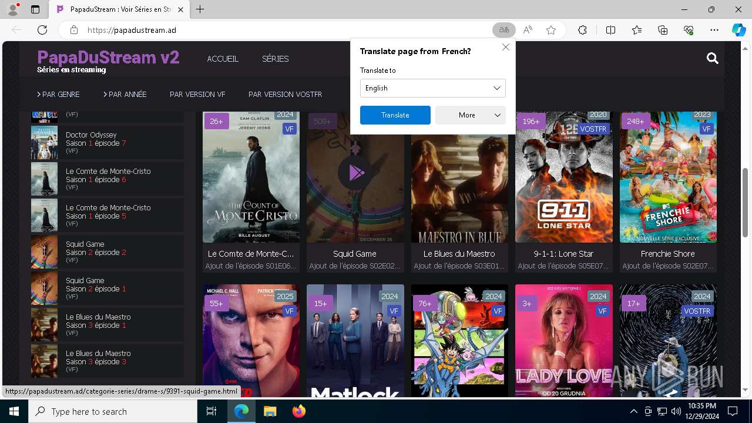Expand the PAR GENRE menu
Viewport: 752px width, 423px height.
click(x=58, y=94)
